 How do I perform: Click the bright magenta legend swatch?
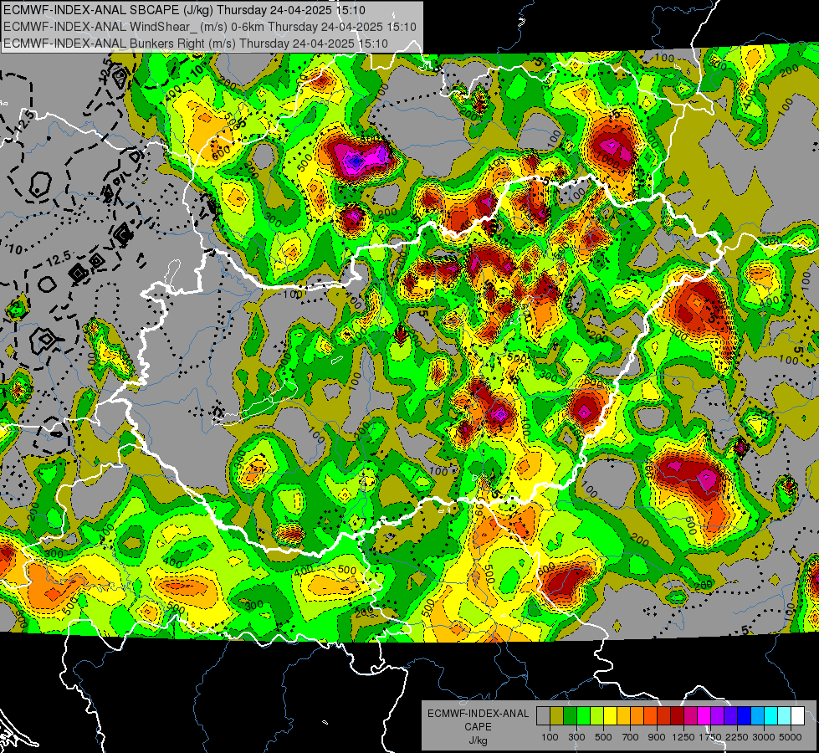coord(704,716)
